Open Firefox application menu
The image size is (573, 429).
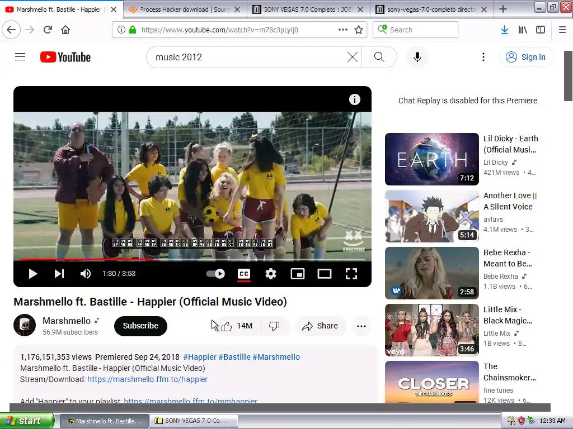[x=562, y=30]
